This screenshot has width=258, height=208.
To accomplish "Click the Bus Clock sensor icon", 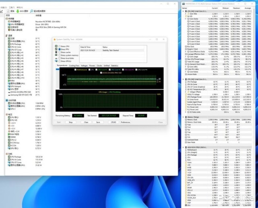I will (185, 46).
